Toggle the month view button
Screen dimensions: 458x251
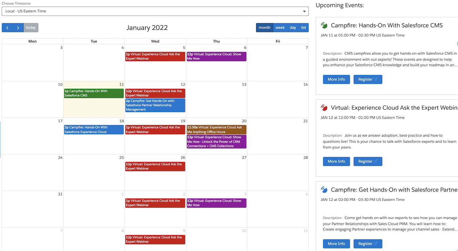tap(264, 28)
